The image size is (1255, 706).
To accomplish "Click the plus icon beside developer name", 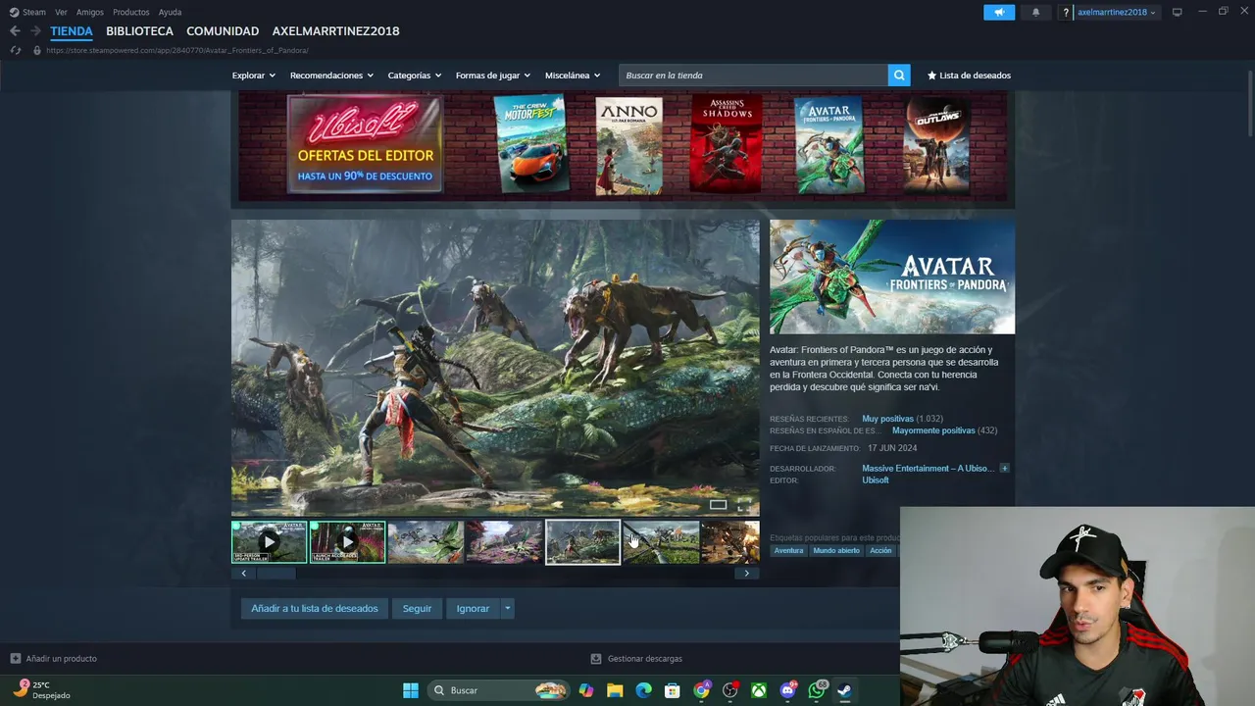I will pyautogui.click(x=1004, y=469).
